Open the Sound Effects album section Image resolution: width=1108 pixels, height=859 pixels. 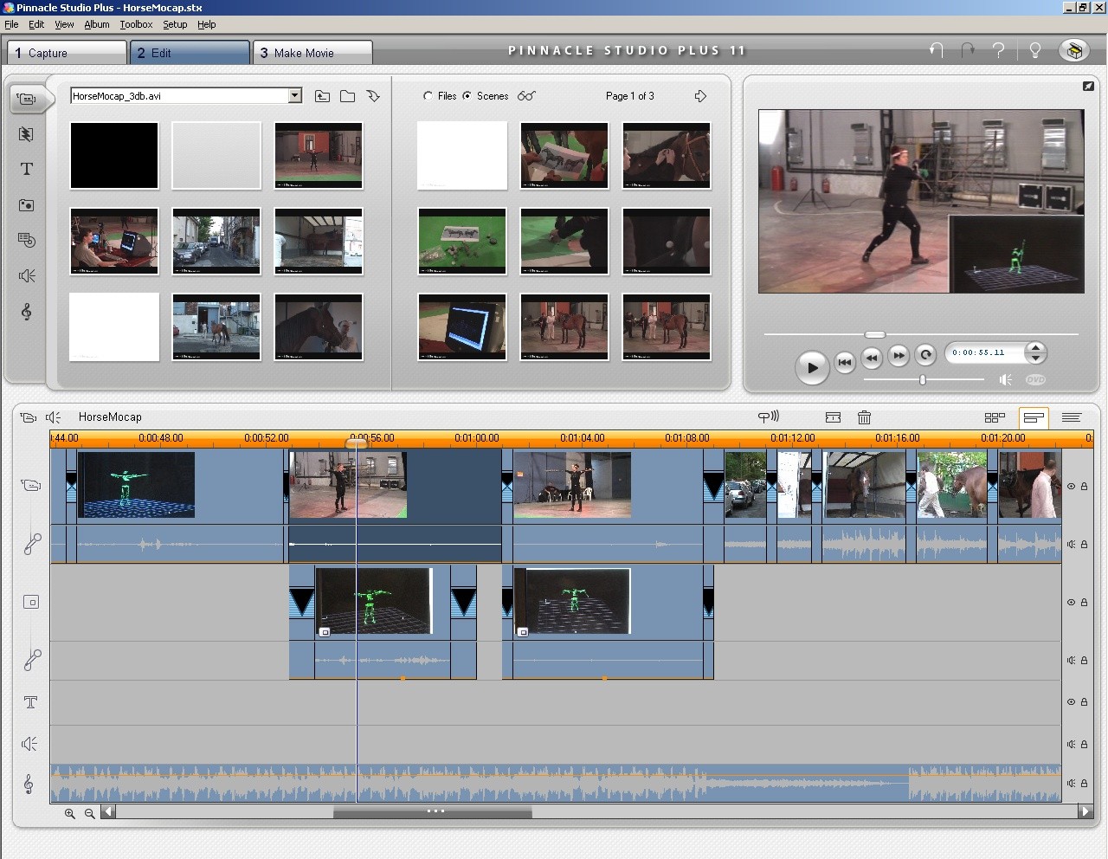(27, 275)
